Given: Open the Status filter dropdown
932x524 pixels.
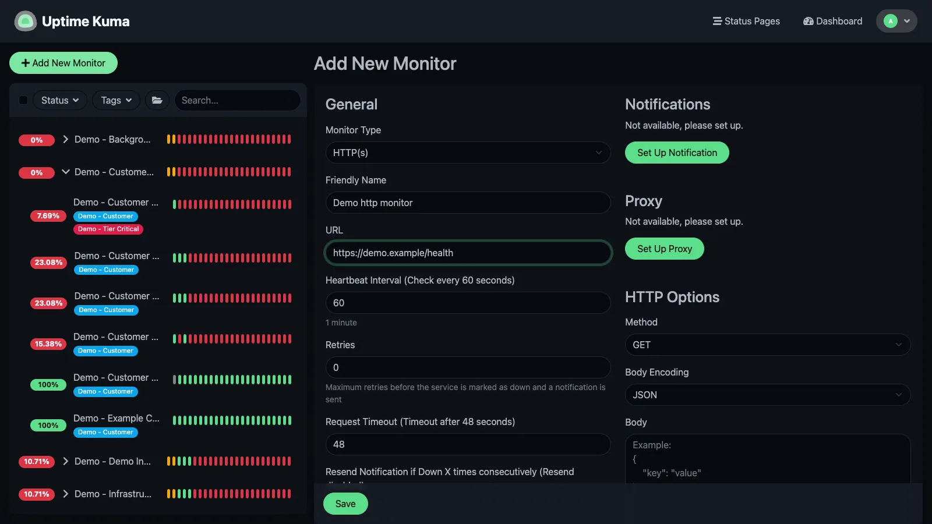Looking at the screenshot, I should [x=60, y=100].
